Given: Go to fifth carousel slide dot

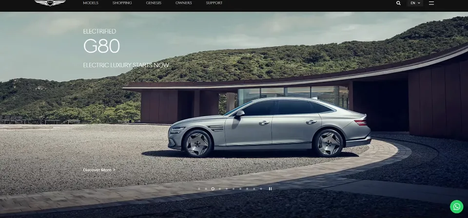Looking at the screenshot, I should 227,189.
